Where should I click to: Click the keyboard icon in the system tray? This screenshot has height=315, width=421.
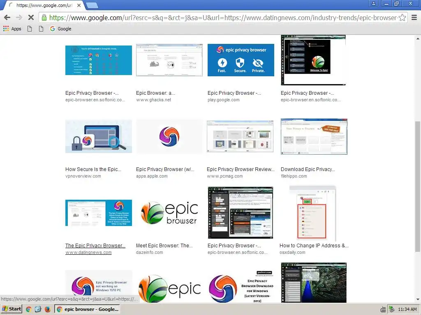383,309
